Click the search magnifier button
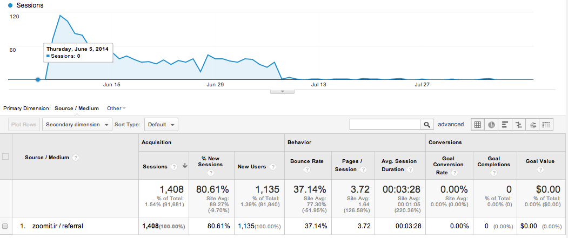The height and width of the screenshot is (238, 568). coord(427,125)
